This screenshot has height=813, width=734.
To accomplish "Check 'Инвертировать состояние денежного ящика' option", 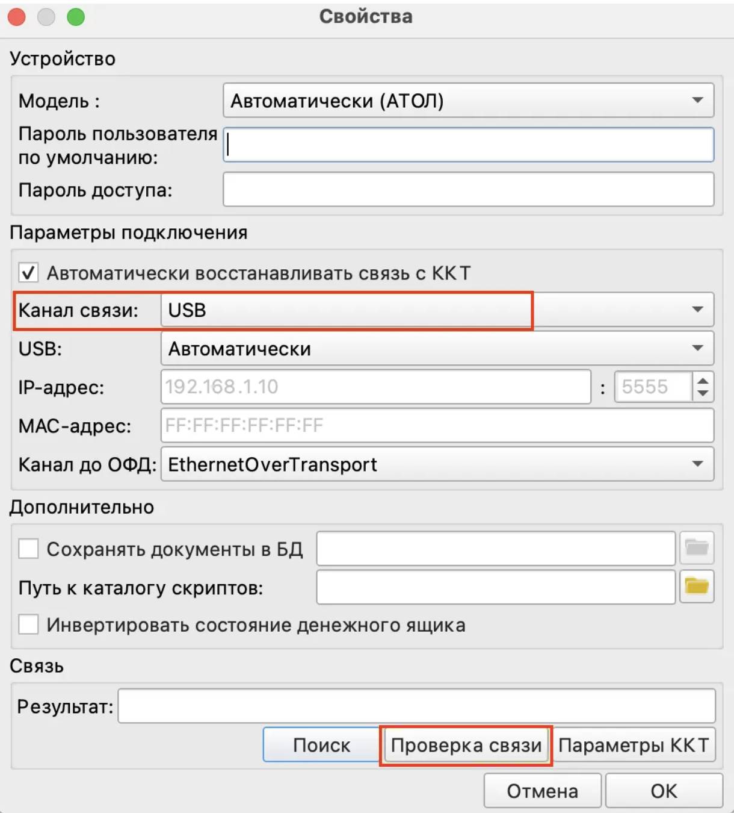I will coord(28,625).
